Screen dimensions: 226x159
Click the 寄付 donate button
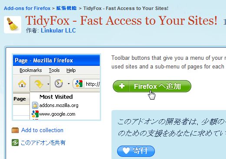click(x=136, y=151)
